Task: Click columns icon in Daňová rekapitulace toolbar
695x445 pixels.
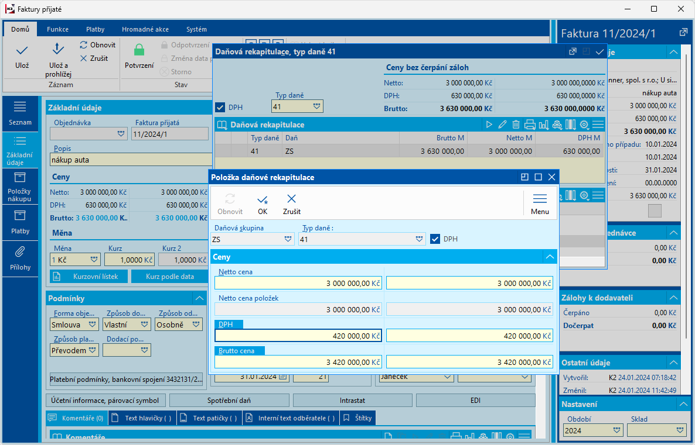Action: [570, 125]
